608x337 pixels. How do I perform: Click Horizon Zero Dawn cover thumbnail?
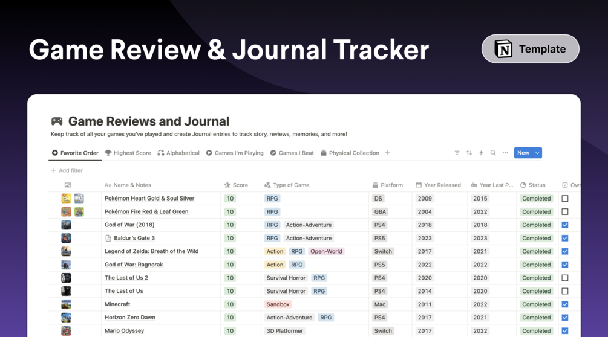point(67,318)
